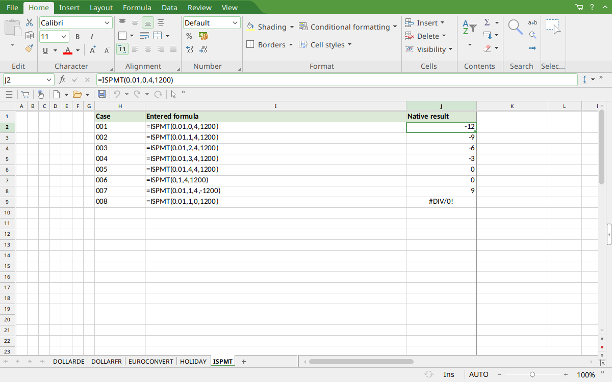The image size is (612, 382).
Task: Open the Name Box J2 dropdown
Action: coord(49,80)
